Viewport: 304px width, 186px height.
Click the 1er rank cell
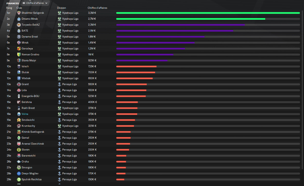pos(8,13)
